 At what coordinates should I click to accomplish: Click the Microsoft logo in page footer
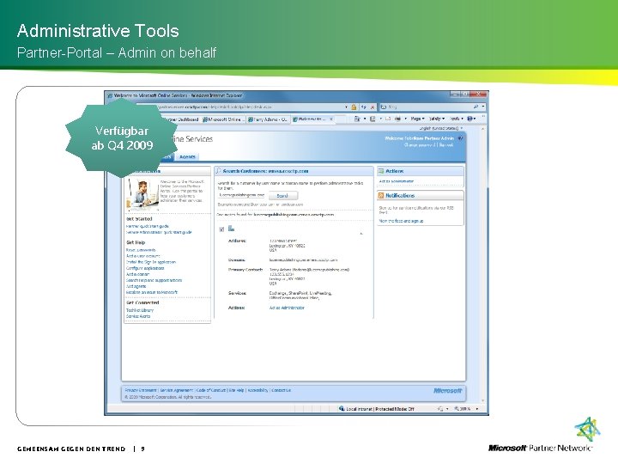[x=447, y=391]
